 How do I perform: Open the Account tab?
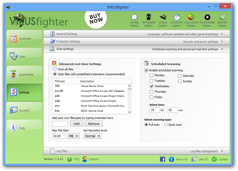click(25, 110)
